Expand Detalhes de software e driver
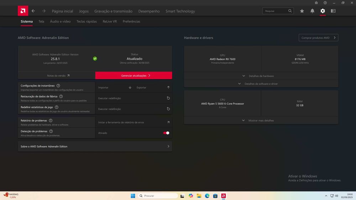 pos(261,84)
